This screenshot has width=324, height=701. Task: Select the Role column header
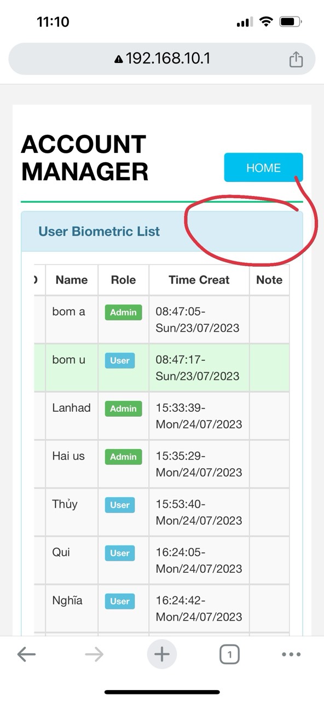(x=123, y=280)
